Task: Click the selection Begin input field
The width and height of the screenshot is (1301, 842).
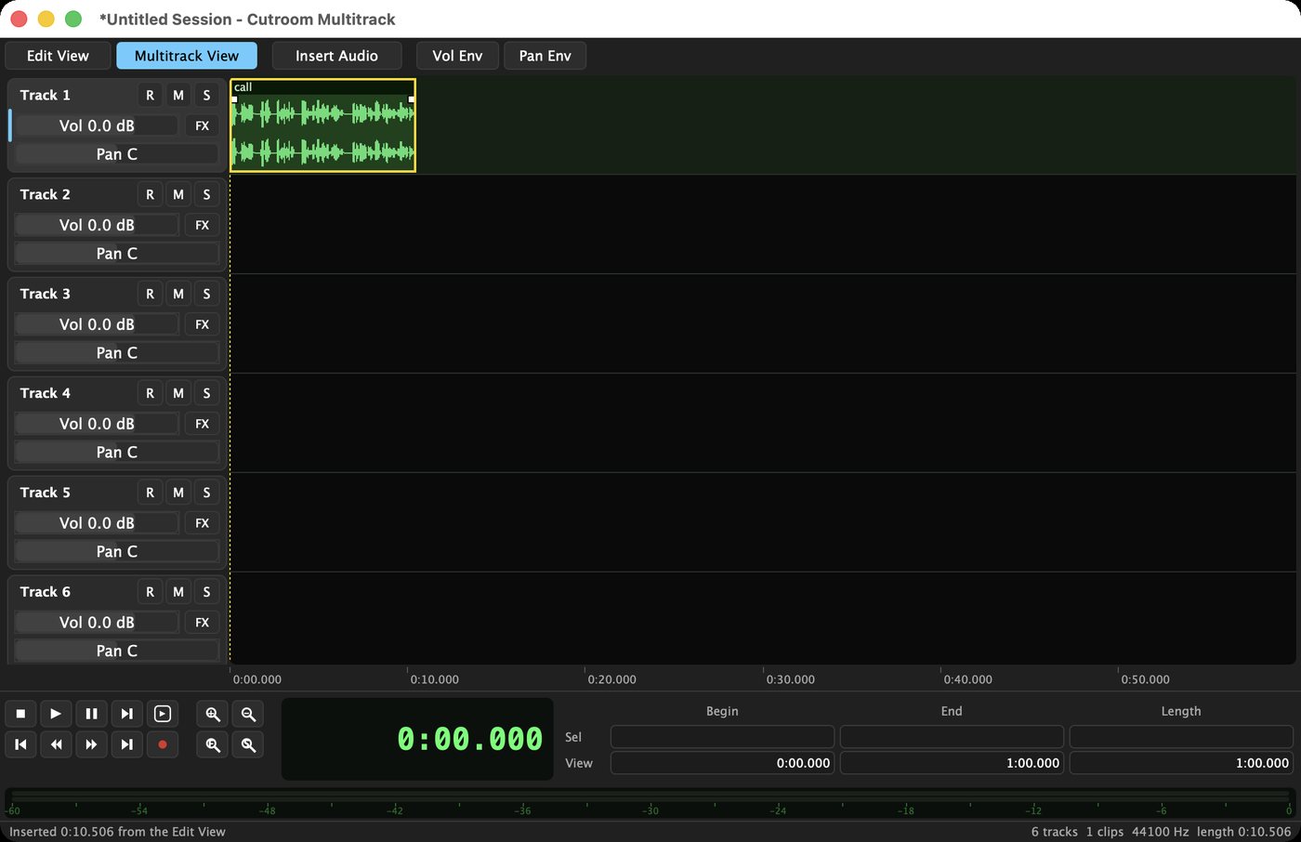Action: click(722, 737)
